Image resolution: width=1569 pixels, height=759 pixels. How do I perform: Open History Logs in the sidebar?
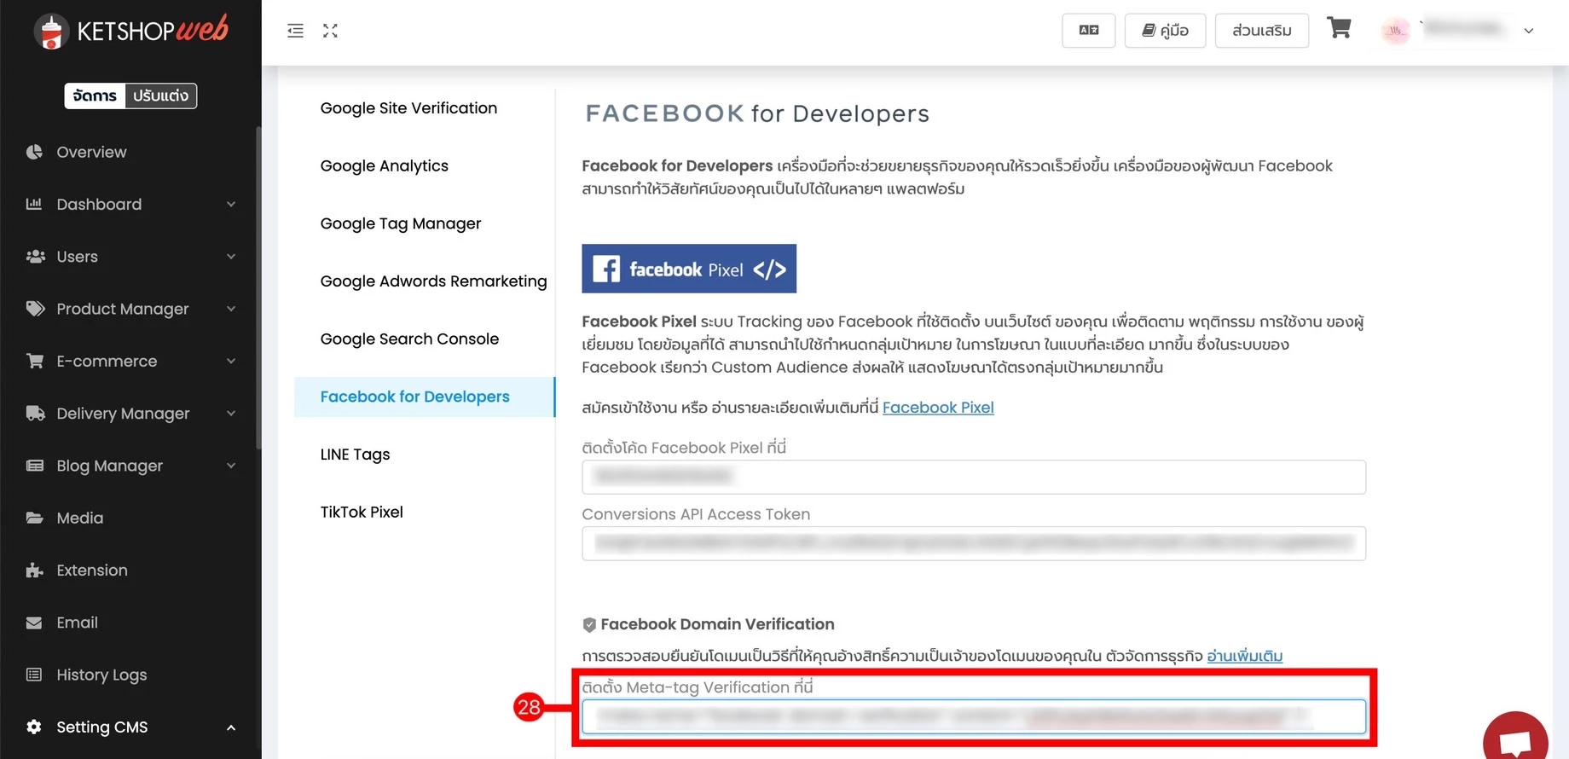tap(101, 675)
